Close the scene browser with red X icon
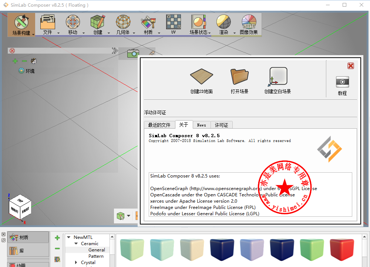This screenshot has width=370, height=267. (x=12, y=51)
